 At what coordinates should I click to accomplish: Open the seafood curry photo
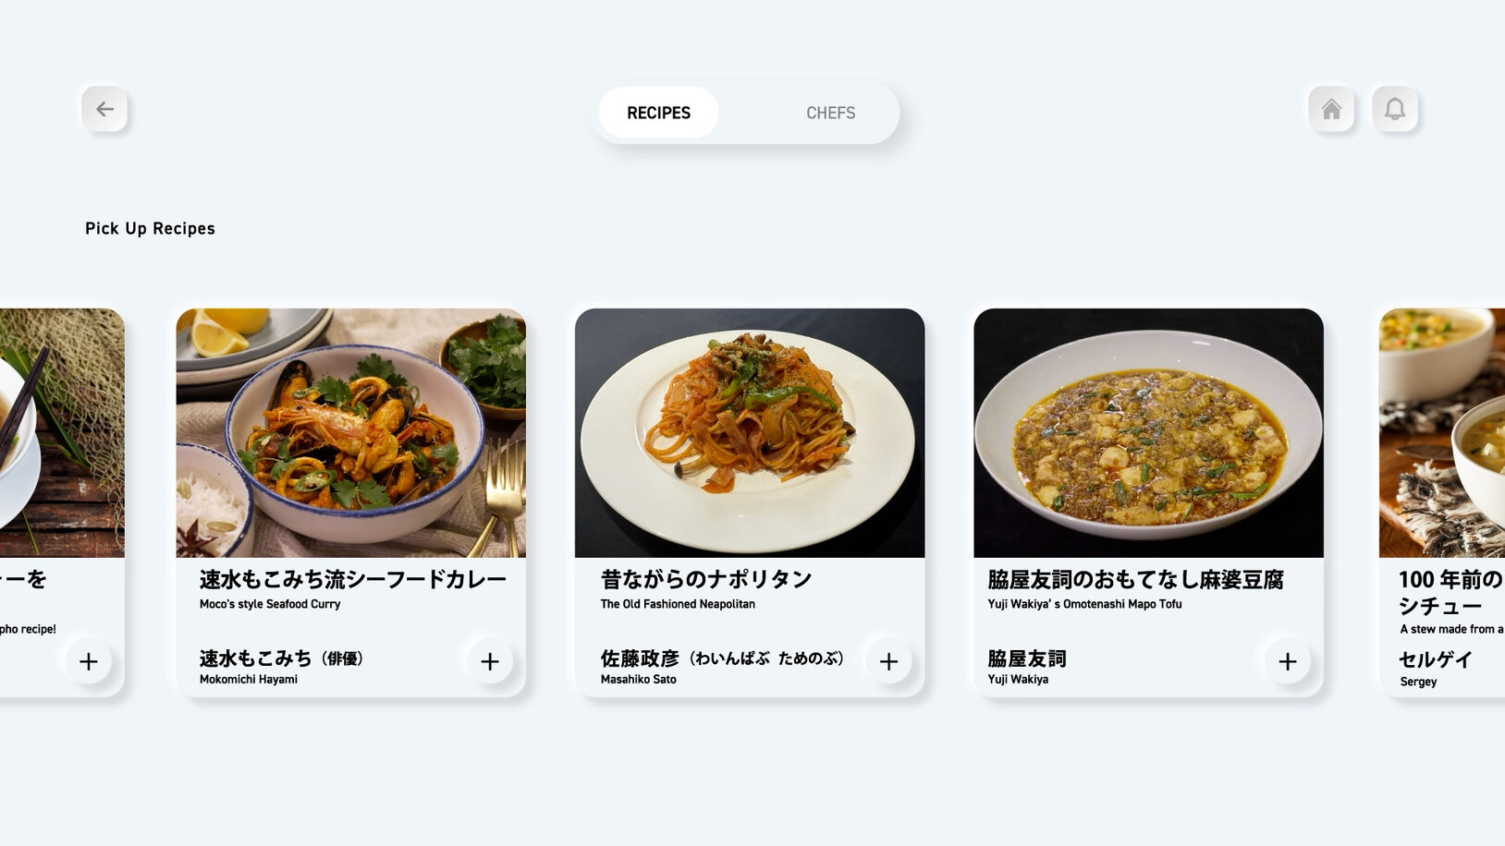point(351,433)
